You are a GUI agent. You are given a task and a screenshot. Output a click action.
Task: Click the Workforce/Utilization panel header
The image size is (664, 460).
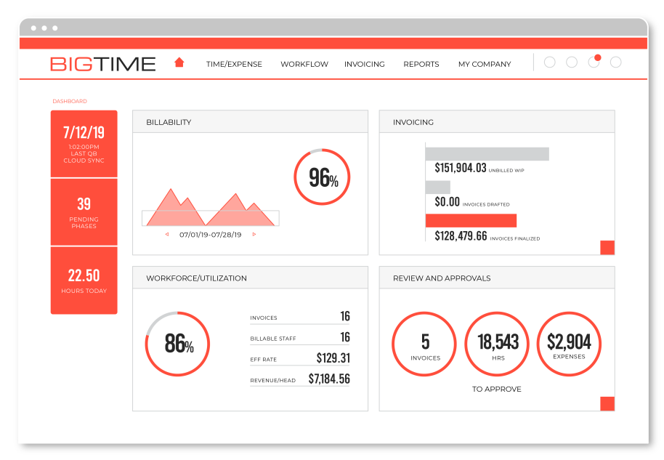[x=250, y=278]
